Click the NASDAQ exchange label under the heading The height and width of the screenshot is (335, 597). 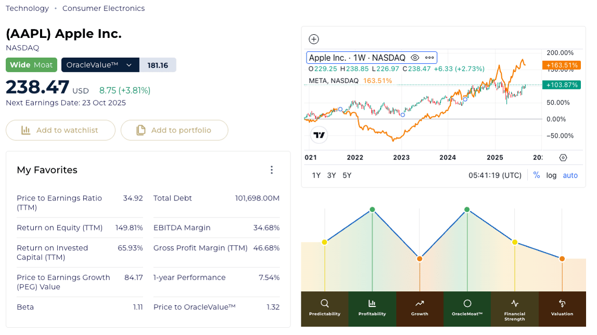coord(22,48)
